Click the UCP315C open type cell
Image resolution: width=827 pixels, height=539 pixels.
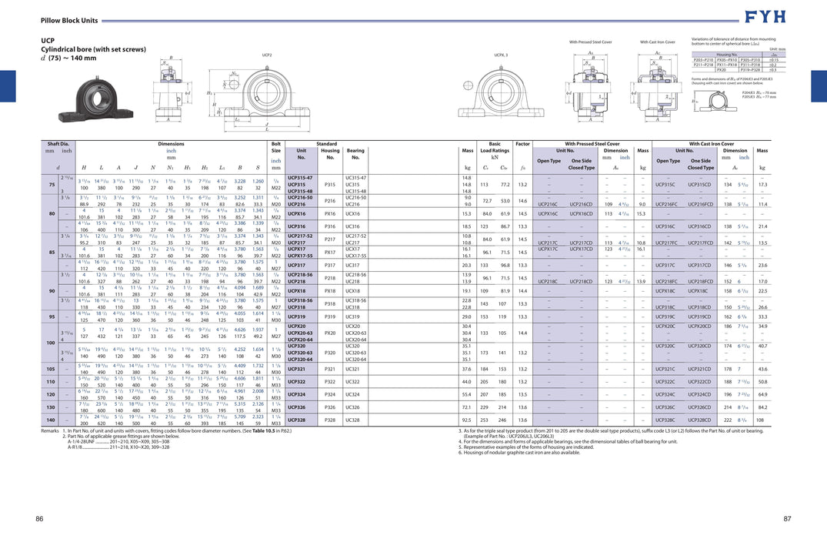click(x=665, y=185)
